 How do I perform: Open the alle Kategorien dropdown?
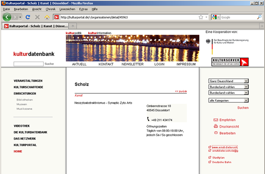point(228,100)
